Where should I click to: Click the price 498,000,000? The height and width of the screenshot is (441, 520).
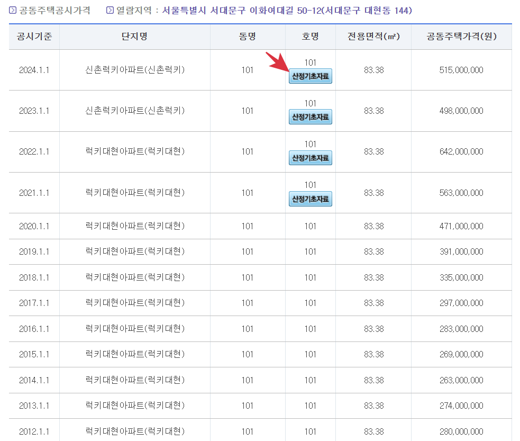(461, 111)
